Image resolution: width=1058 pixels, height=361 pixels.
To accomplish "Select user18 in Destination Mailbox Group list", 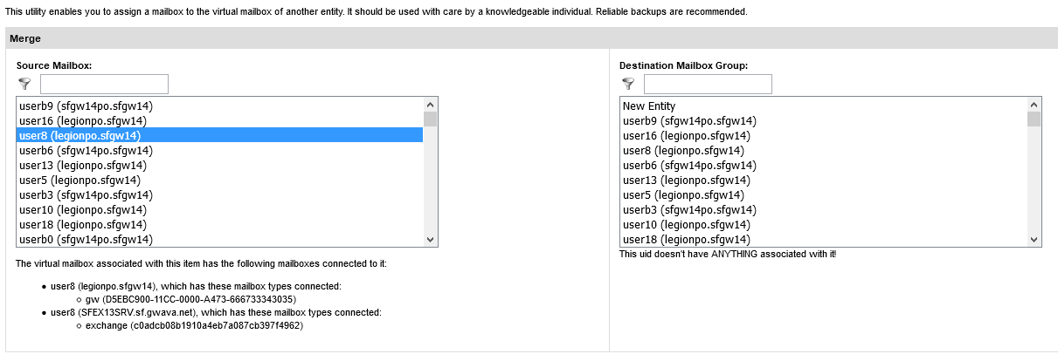I will click(686, 240).
